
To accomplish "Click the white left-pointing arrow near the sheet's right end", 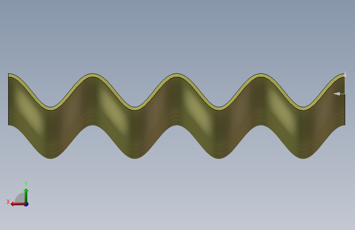I will [337, 94].
